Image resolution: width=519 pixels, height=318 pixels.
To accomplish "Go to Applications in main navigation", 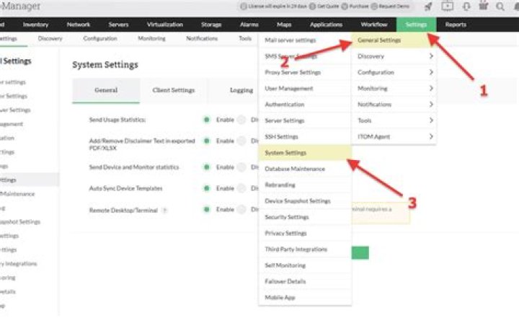I will 326,25.
